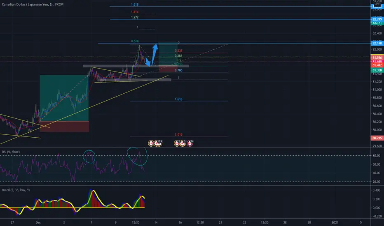Click the Dec label on the time axis

[x=38, y=223]
